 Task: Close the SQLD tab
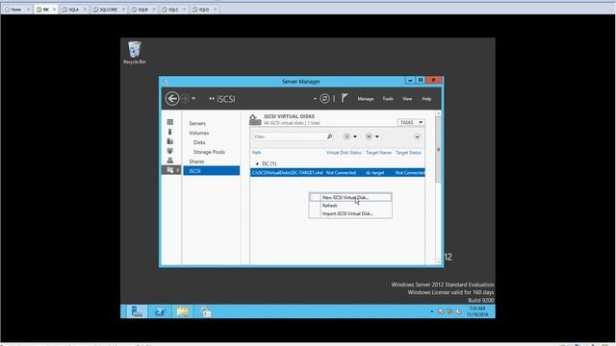[215, 10]
